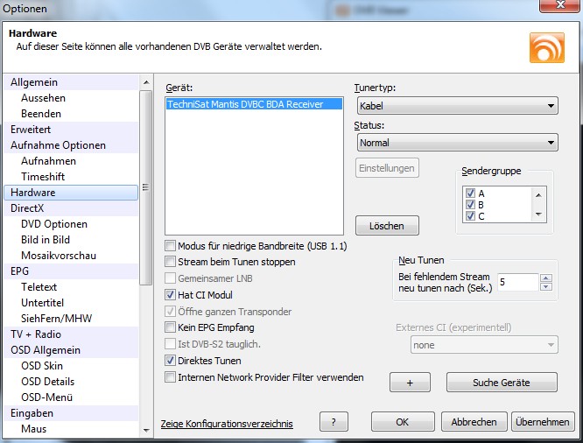
Task: Check Stream beim Tunen stoppen
Action: point(171,262)
